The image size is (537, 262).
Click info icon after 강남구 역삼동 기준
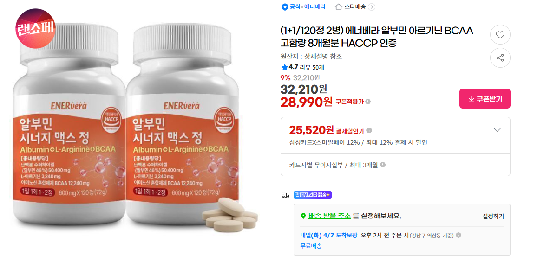click(458, 235)
